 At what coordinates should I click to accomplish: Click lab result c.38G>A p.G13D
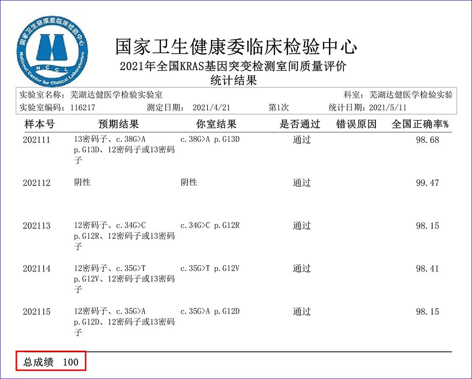point(210,139)
